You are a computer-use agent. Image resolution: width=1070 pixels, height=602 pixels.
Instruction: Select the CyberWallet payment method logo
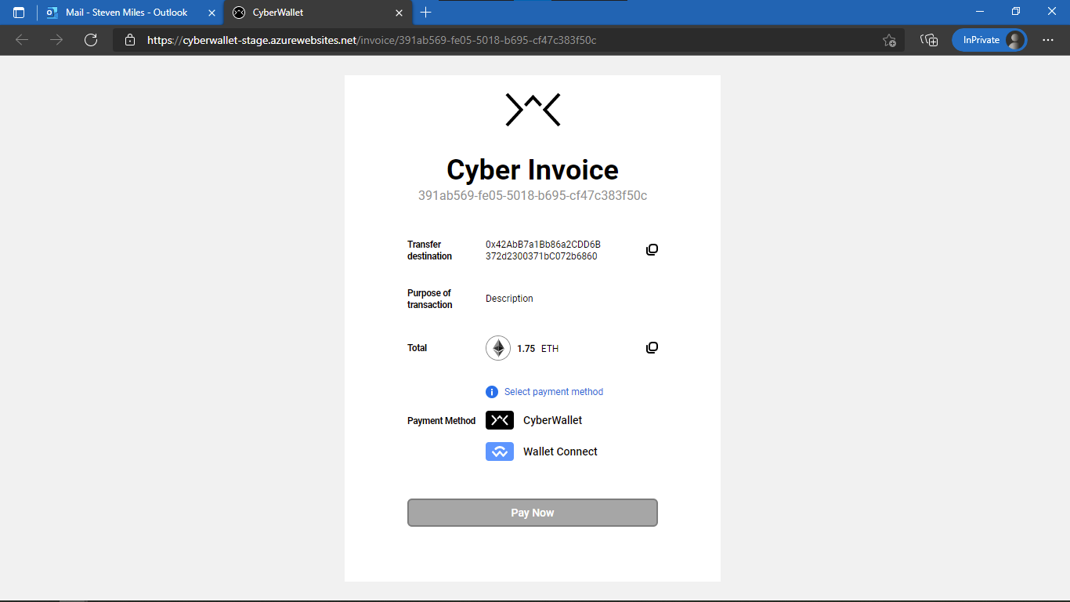tap(500, 420)
